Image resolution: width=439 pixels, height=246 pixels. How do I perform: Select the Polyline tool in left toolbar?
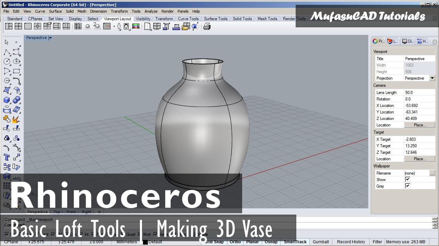pyautogui.click(x=7, y=52)
